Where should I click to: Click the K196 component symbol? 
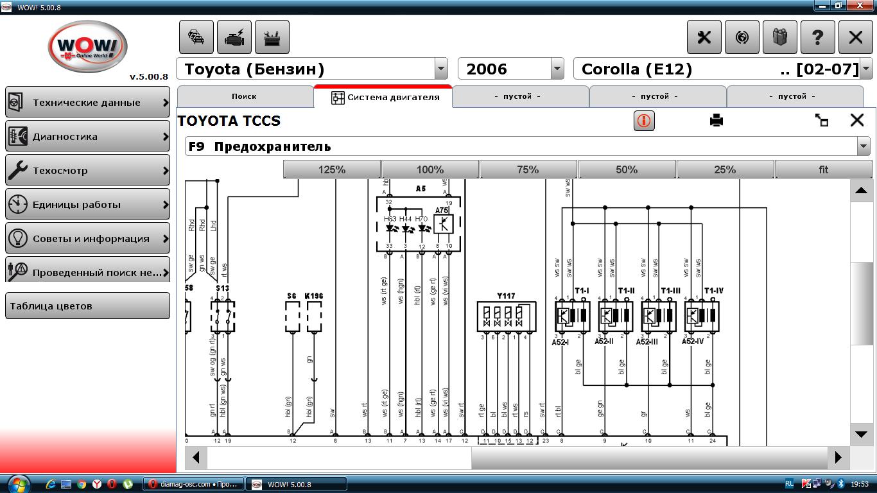pyautogui.click(x=314, y=316)
